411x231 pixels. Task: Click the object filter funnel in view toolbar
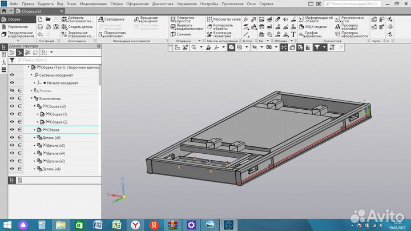coord(317,47)
